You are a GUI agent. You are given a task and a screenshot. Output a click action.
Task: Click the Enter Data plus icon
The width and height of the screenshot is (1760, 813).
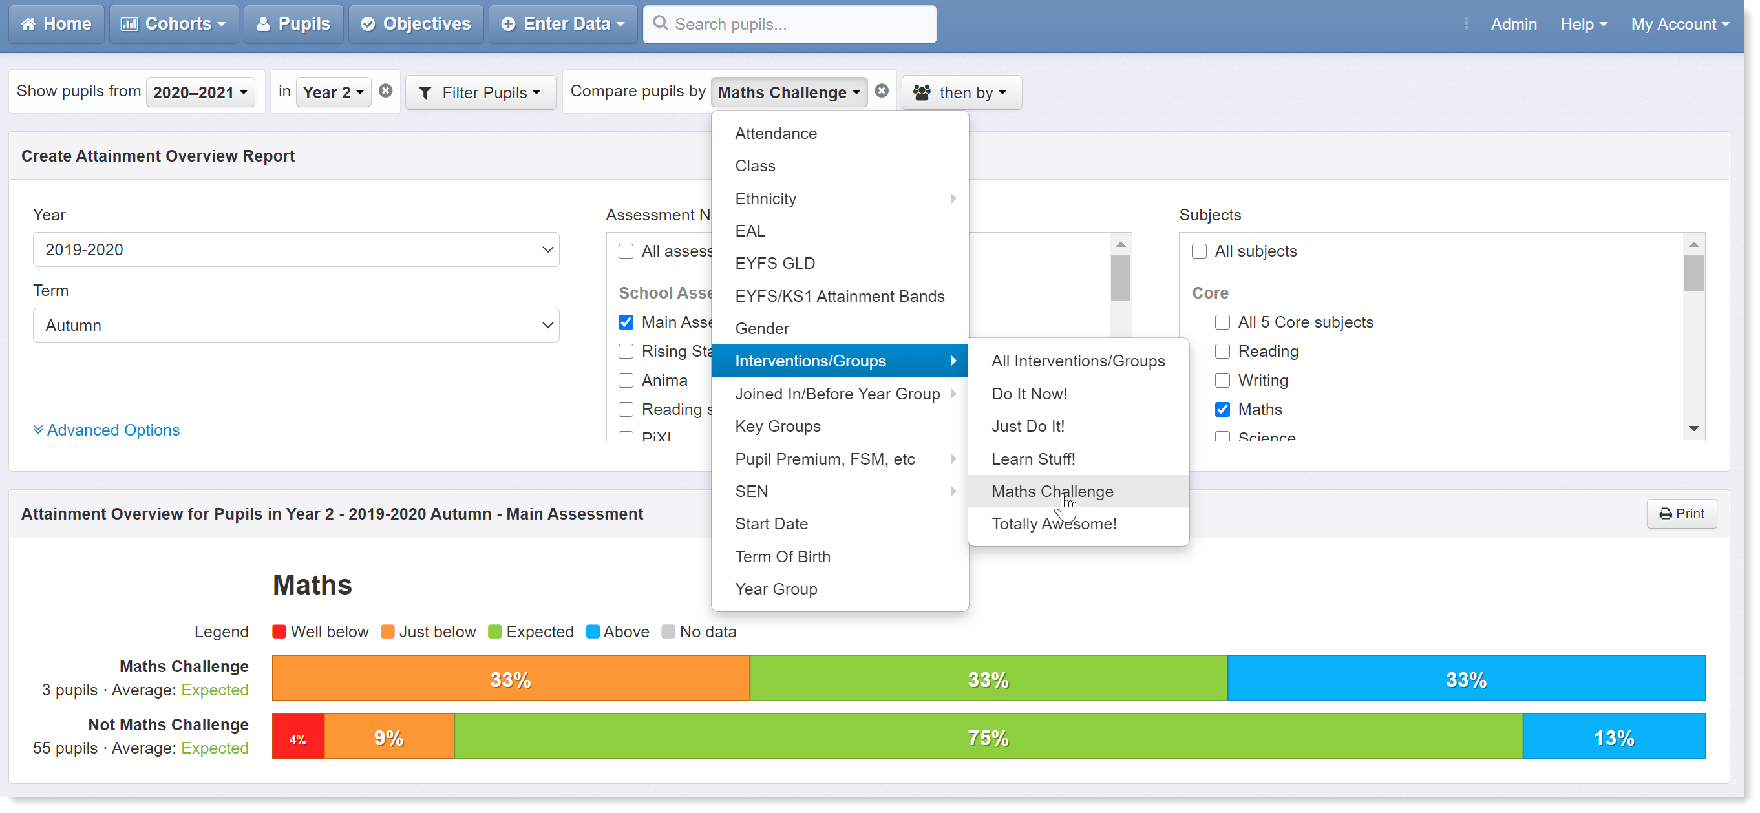tap(508, 24)
